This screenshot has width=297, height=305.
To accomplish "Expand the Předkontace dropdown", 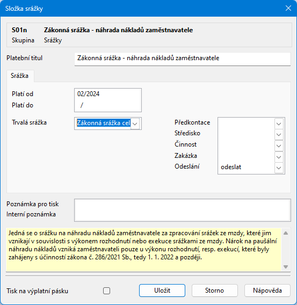I will [279, 124].
